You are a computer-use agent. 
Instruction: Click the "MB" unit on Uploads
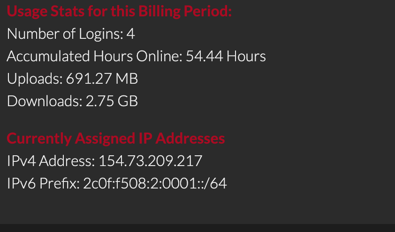click(x=127, y=79)
